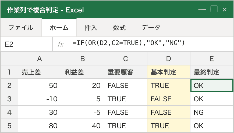Select column E header
Screen dimensions: 234x133
pos(212,59)
